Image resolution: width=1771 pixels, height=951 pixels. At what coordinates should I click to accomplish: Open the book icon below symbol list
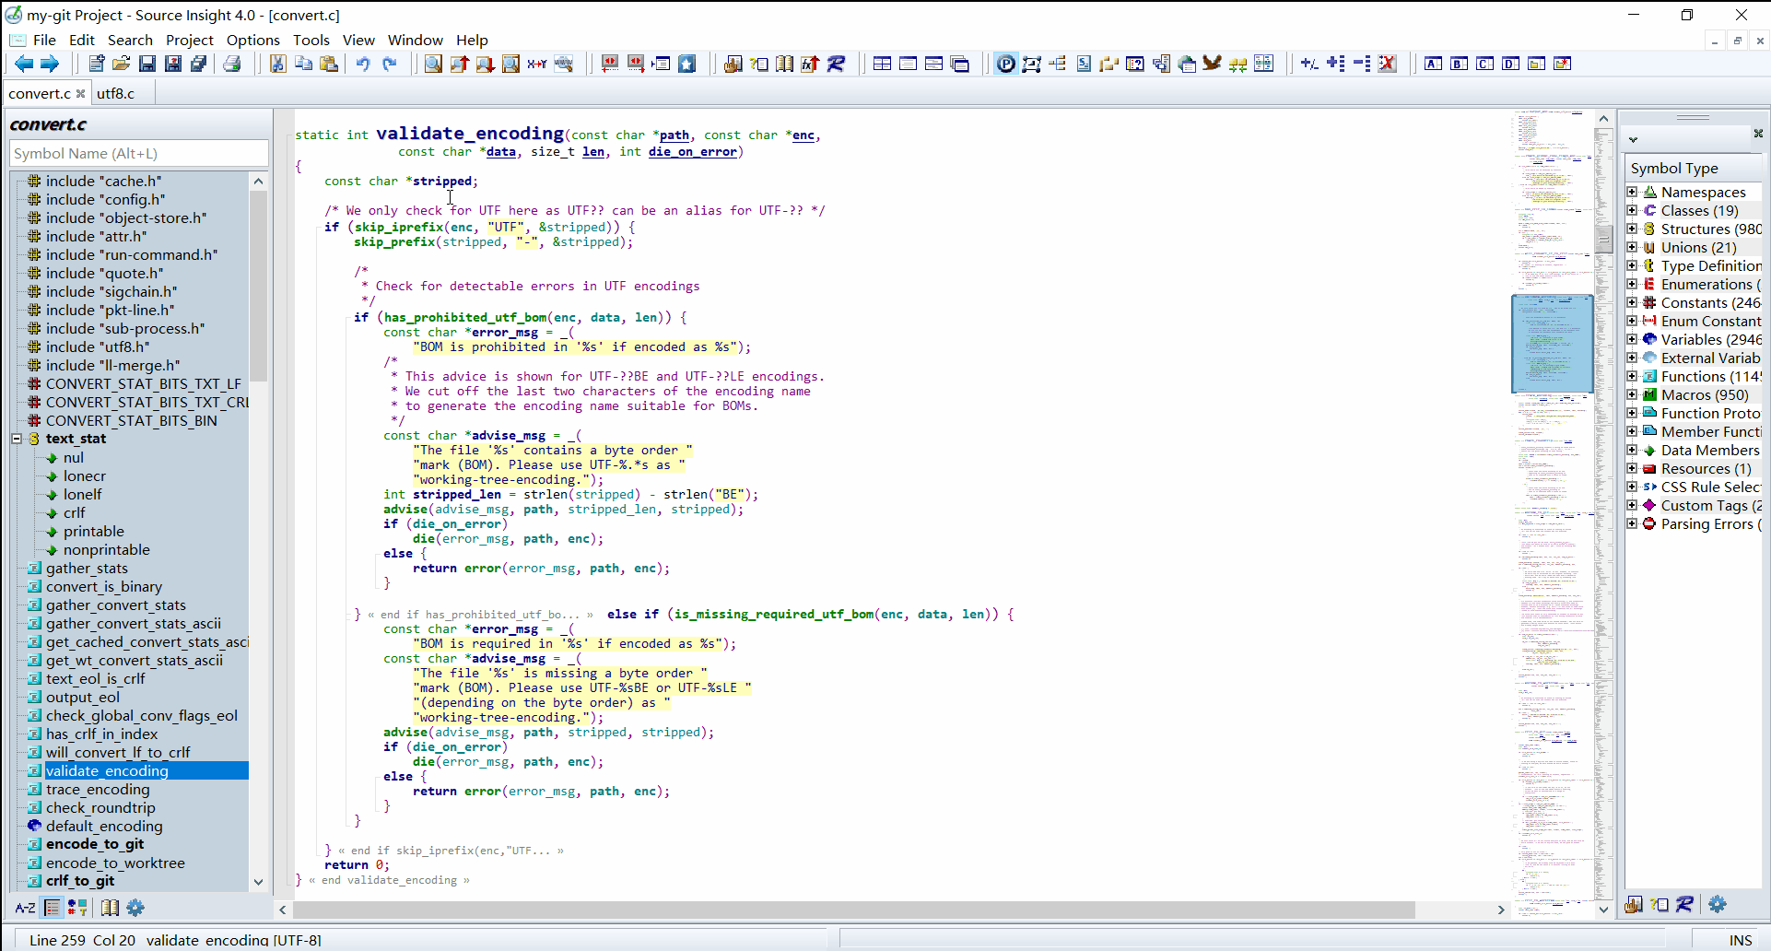pyautogui.click(x=110, y=908)
